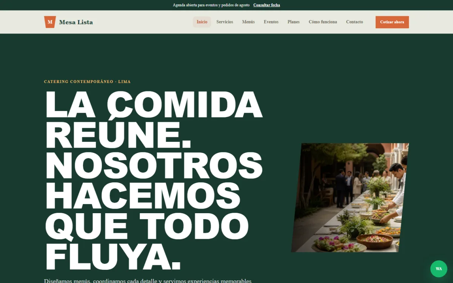
Task: Click the Mesa Lista orange M logo icon
Action: coord(50,22)
